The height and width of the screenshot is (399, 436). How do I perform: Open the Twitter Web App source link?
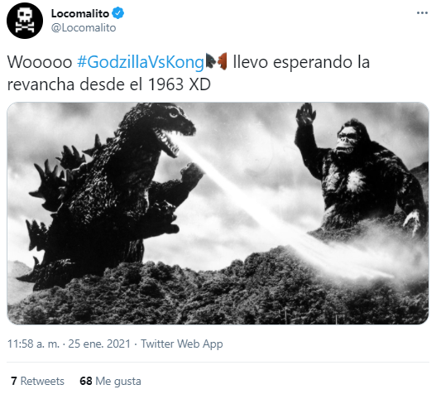[x=182, y=344]
